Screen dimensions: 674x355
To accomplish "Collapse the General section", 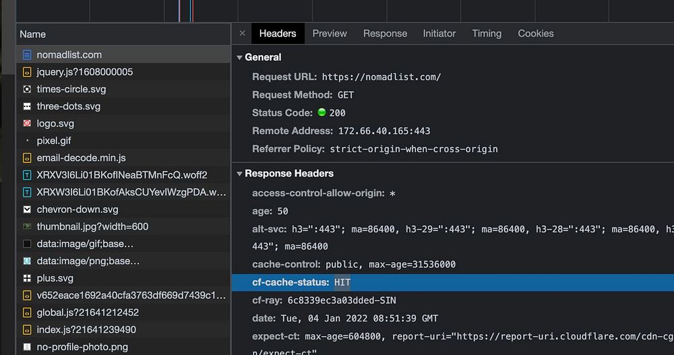I will (239, 58).
